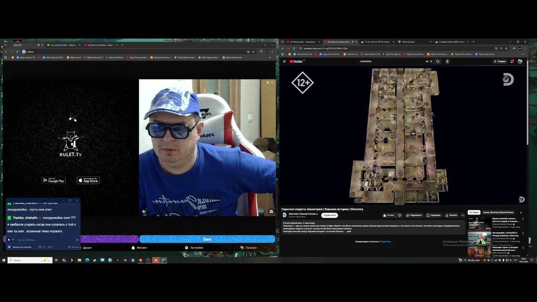This screenshot has height=302, width=537.
Task: Open options menu for Операция Арка video
Action: [523, 248]
